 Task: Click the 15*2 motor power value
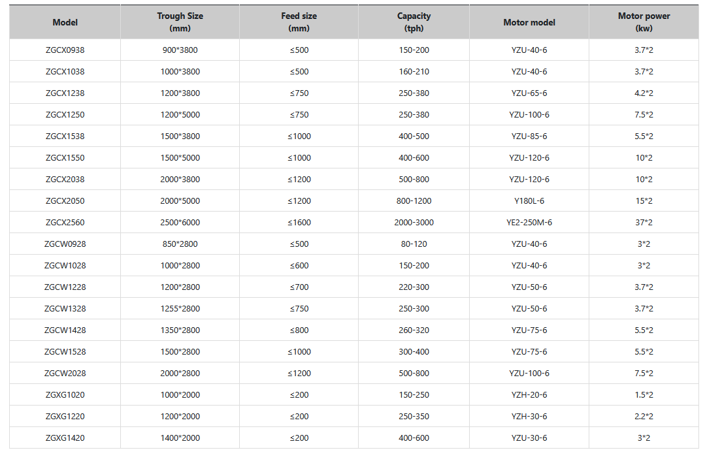[x=644, y=201]
